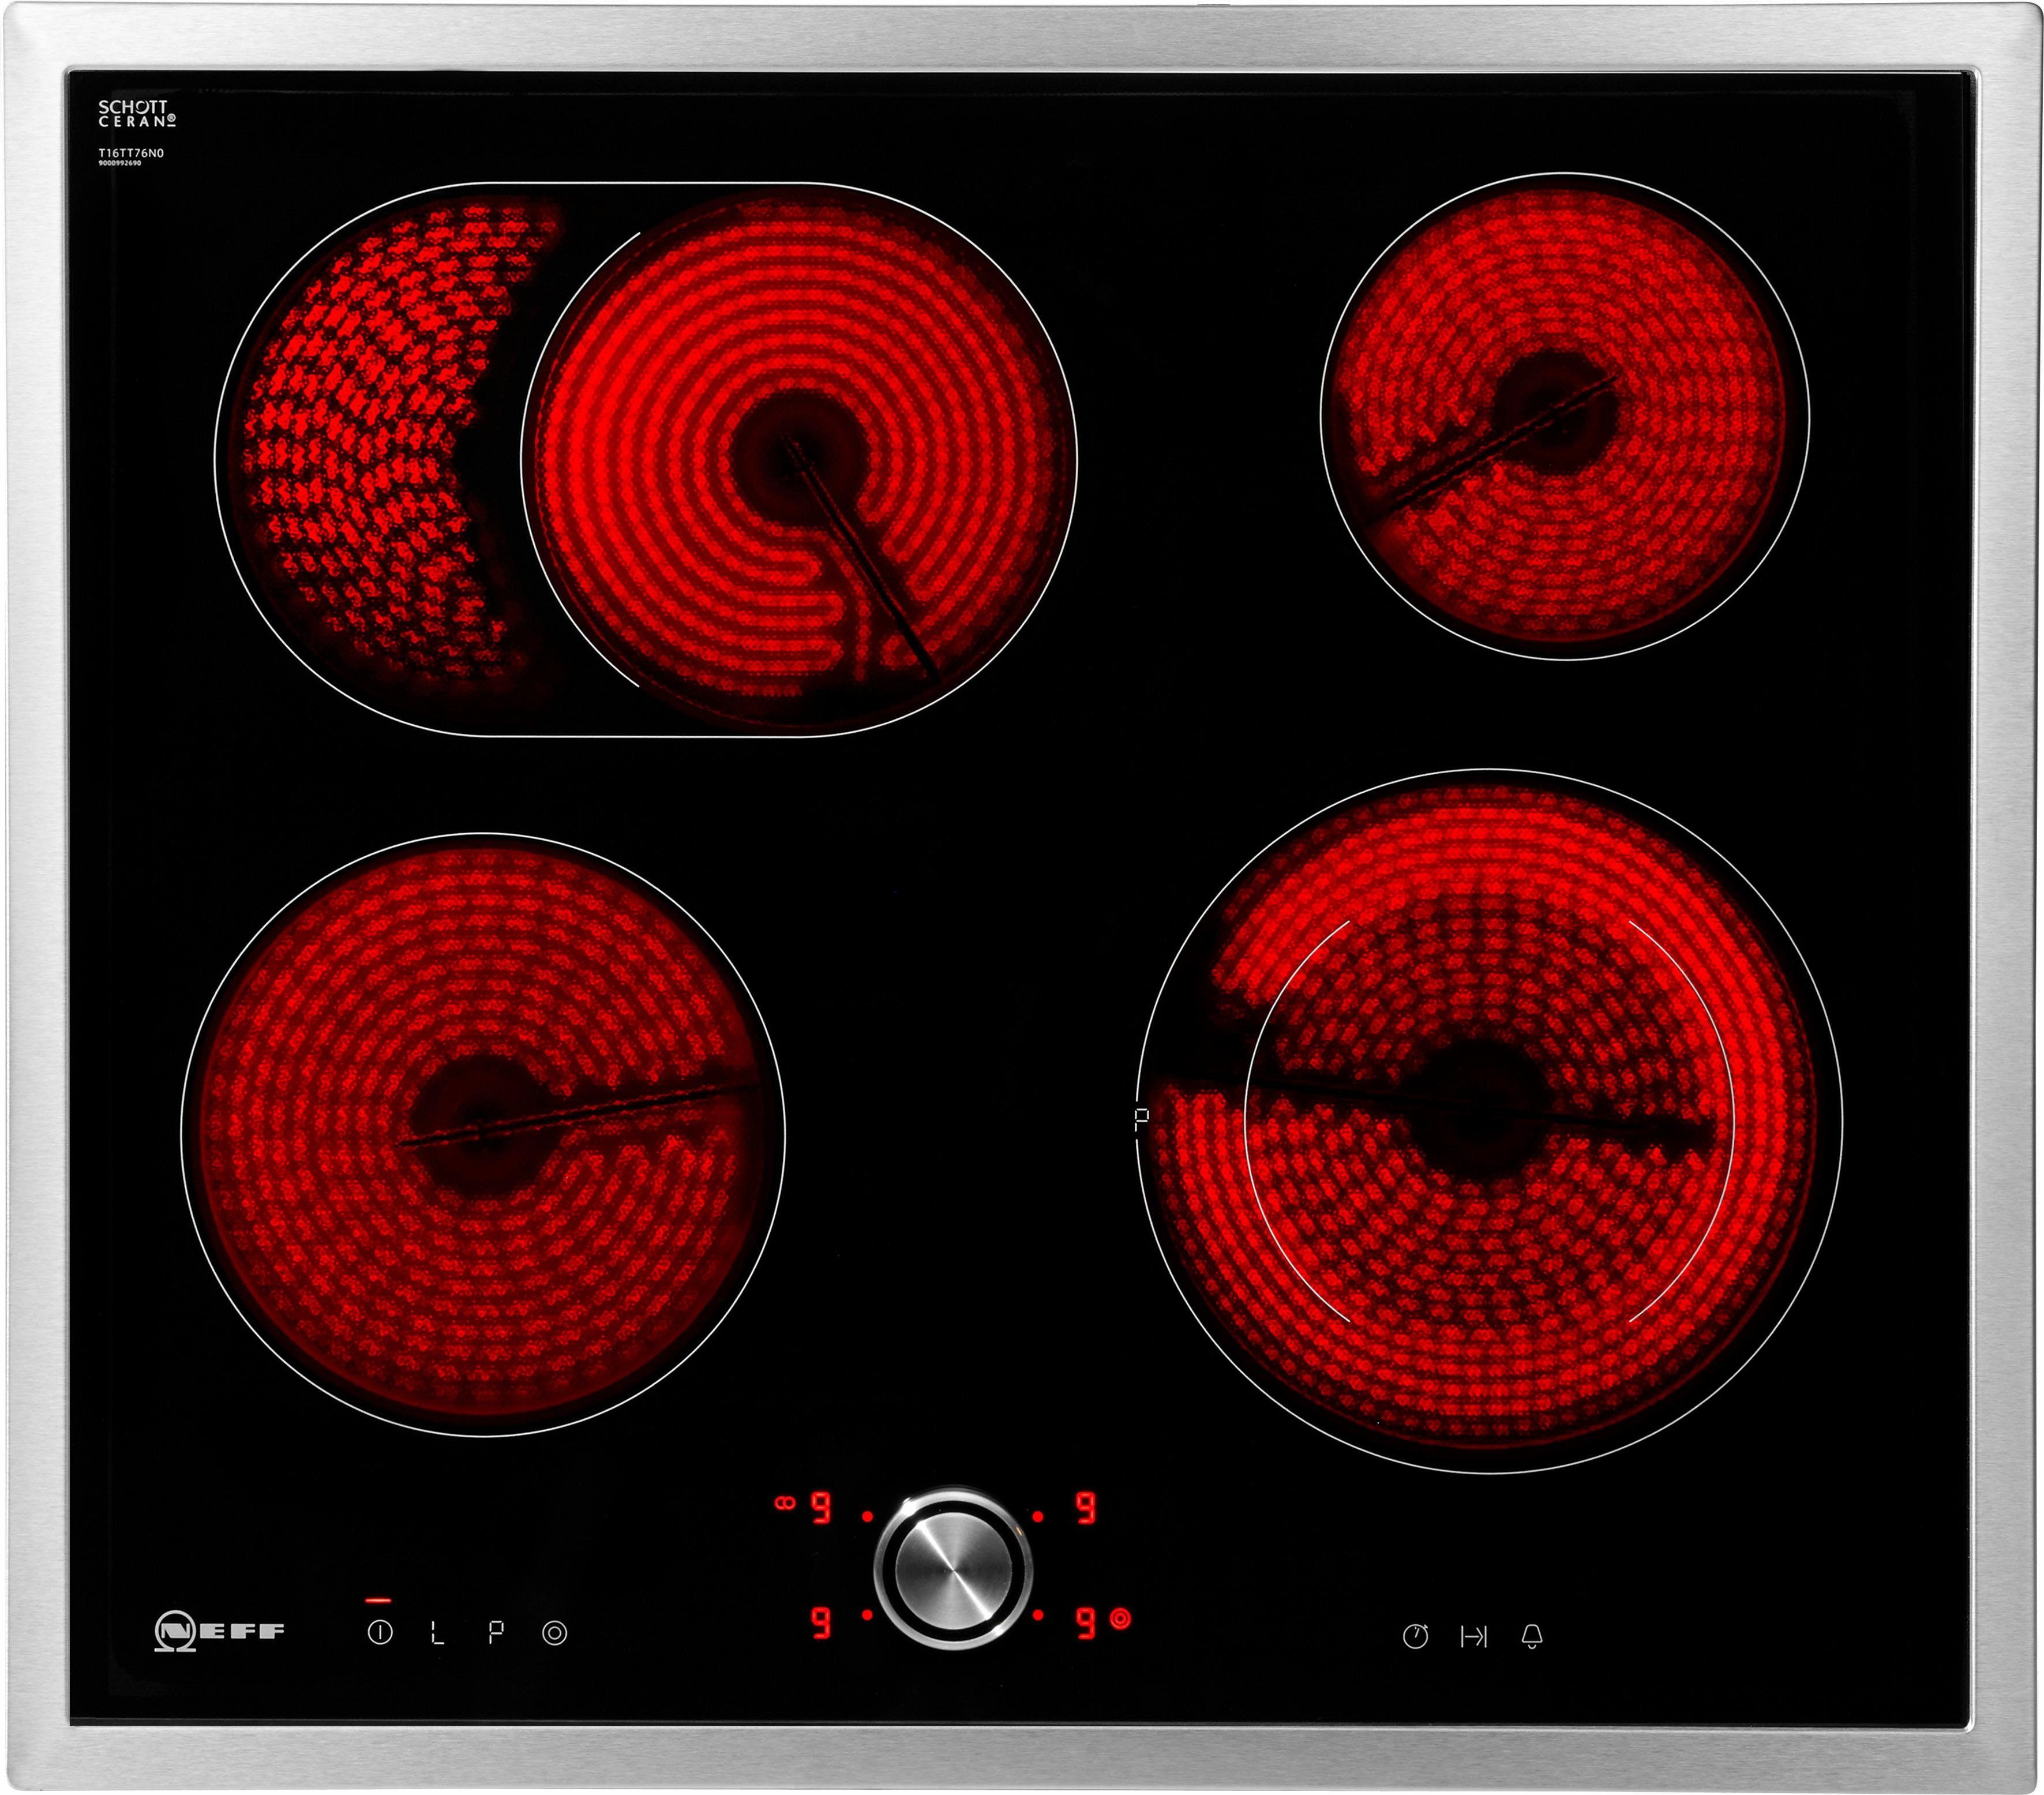The width and height of the screenshot is (2044, 1795).
Task: Tap the small P marking beside front-right zone
Action: (x=1142, y=1118)
